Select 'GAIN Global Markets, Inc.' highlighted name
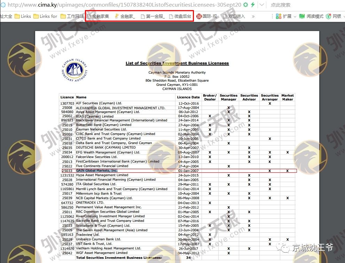This screenshot has width=345, height=263. [x=96, y=171]
